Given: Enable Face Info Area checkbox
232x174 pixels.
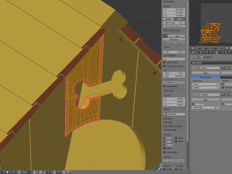Looking at the screenshot, I should [x=176, y=169].
